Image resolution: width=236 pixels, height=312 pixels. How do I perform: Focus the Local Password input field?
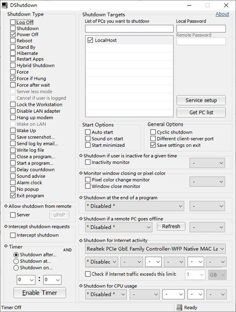(201, 29)
